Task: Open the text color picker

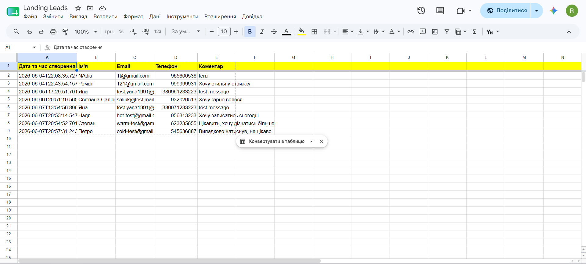Action: click(x=286, y=31)
